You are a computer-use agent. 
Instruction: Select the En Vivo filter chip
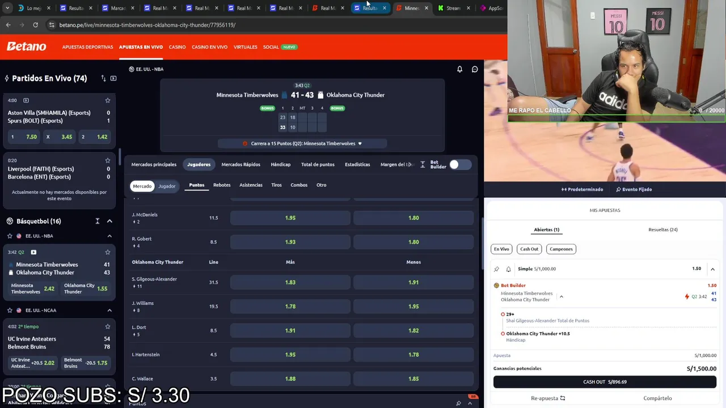pos(501,249)
